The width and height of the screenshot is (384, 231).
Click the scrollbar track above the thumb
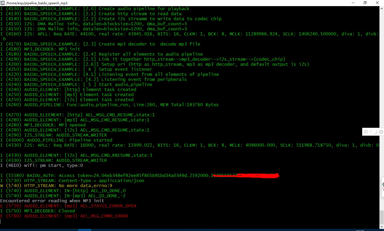click(x=382, y=110)
